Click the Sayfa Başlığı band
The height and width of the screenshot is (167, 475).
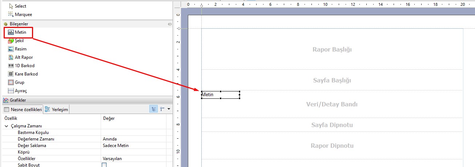tap(332, 80)
